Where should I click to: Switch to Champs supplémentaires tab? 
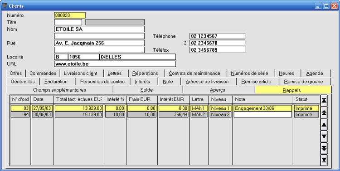tap(59, 90)
